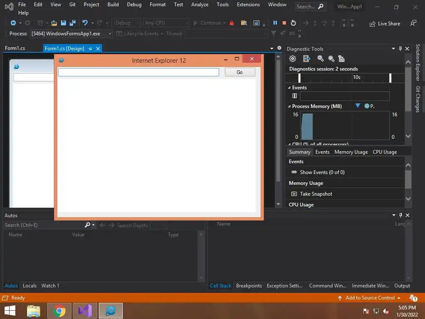Click the left diagnostics timeline selection handle
This screenshot has width=425, height=319.
[299, 78]
